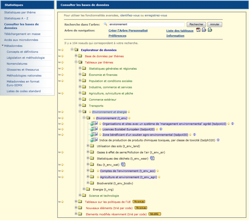Click the 'Ici' arrow beside Base de données par thèmes
The height and width of the screenshot is (221, 249).
(61, 56)
